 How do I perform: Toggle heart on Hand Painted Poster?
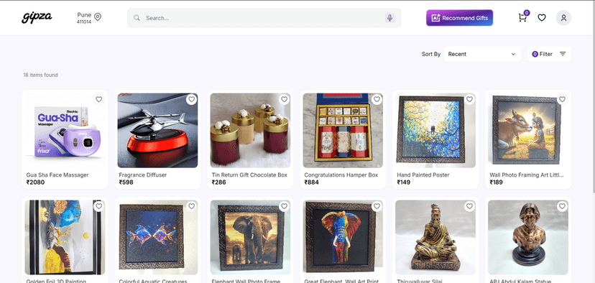[469, 99]
